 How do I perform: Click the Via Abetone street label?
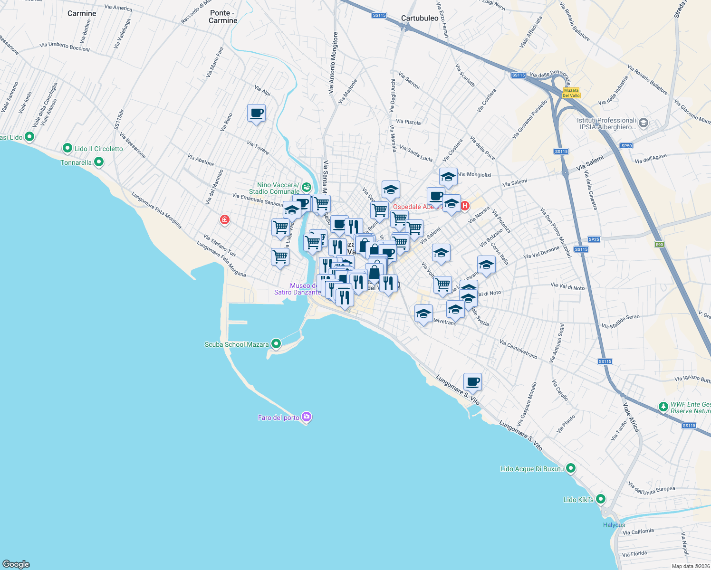201,160
